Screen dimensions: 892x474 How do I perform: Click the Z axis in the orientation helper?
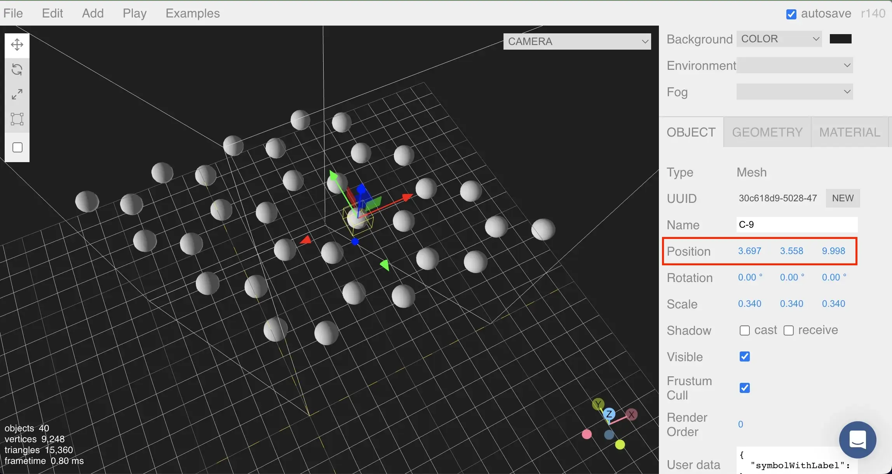pyautogui.click(x=609, y=413)
